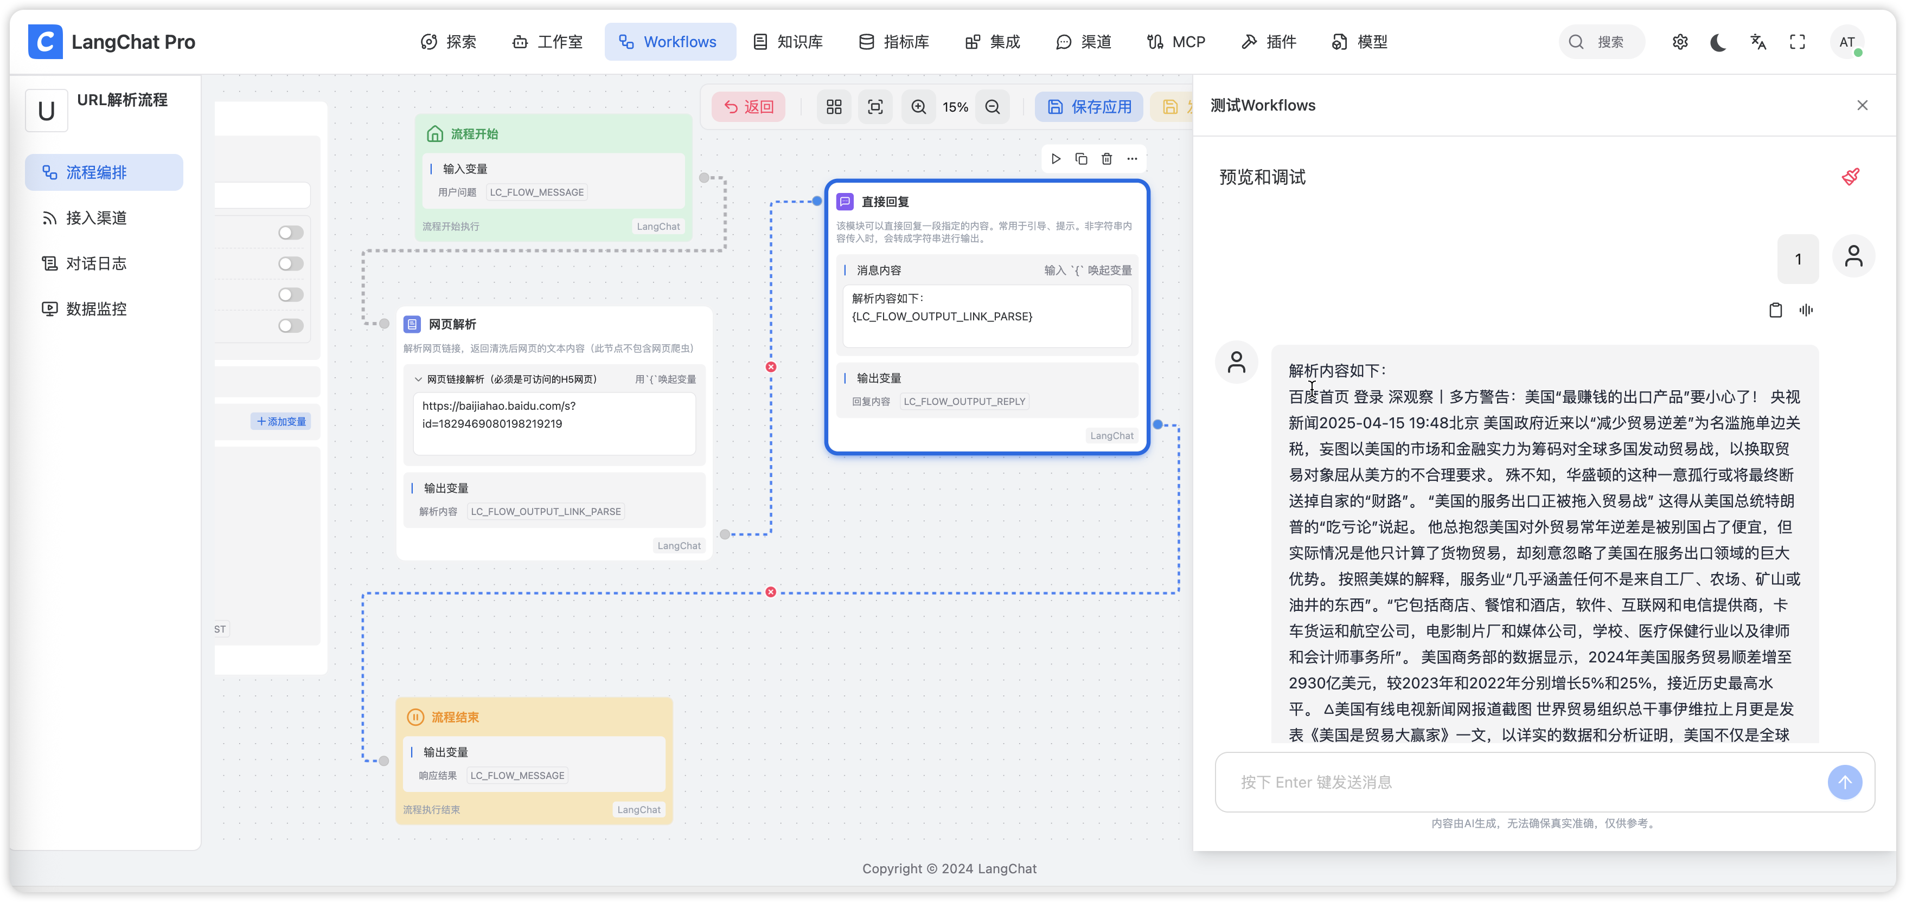Copy the message with the clipboard icon
The image size is (1906, 902).
point(1775,311)
